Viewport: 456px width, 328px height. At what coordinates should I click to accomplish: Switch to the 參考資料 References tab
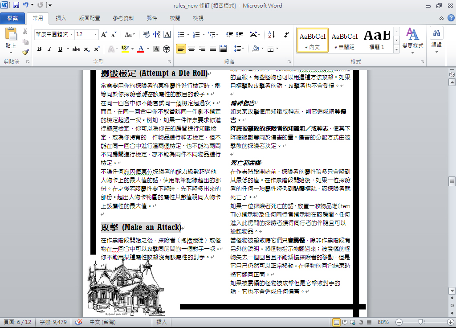point(123,18)
